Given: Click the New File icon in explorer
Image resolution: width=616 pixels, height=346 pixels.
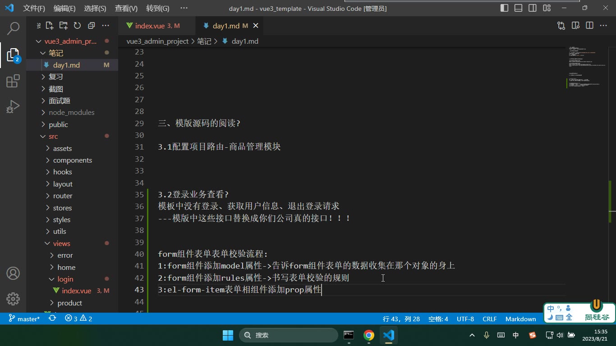Looking at the screenshot, I should (x=50, y=26).
